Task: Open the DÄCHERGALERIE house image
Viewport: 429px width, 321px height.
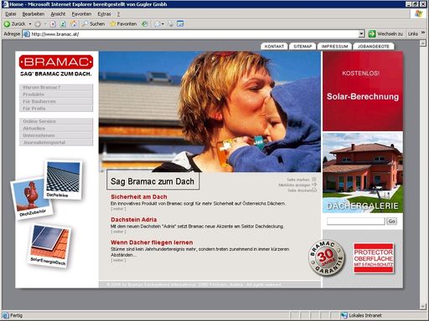Action: pos(363,173)
